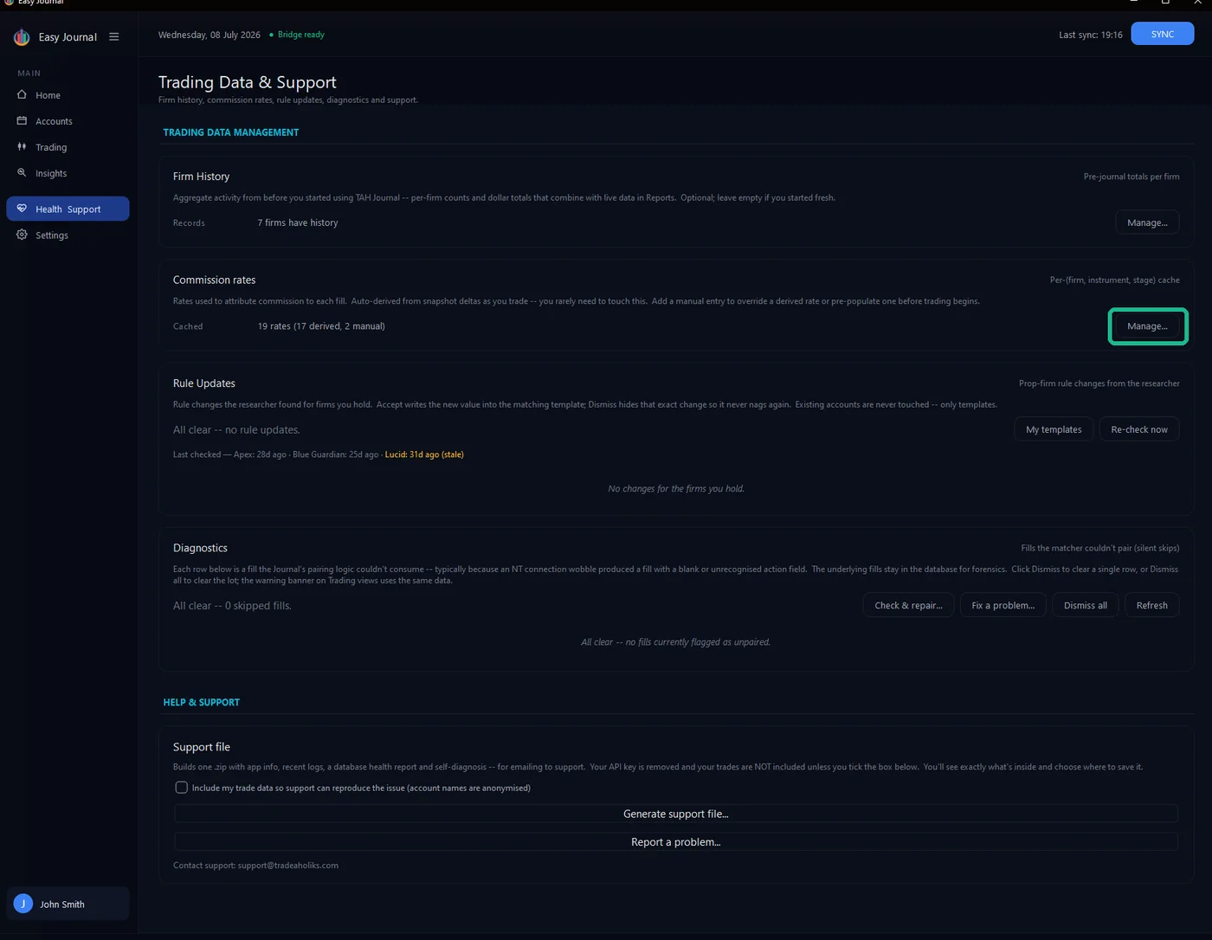Click Report a problem button
Viewport: 1212px width, 940px height.
[676, 842]
